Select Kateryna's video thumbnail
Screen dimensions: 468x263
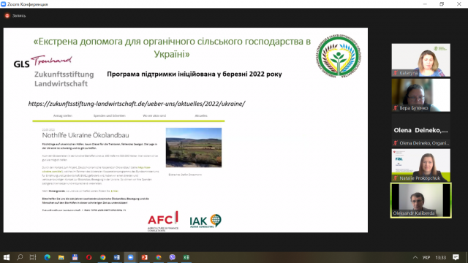click(421, 60)
